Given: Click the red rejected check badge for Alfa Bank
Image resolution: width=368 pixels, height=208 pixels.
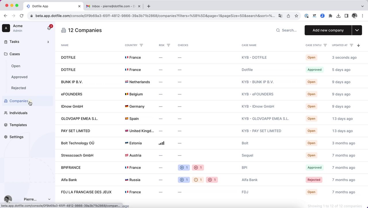Looking at the screenshot, I should (212, 180).
